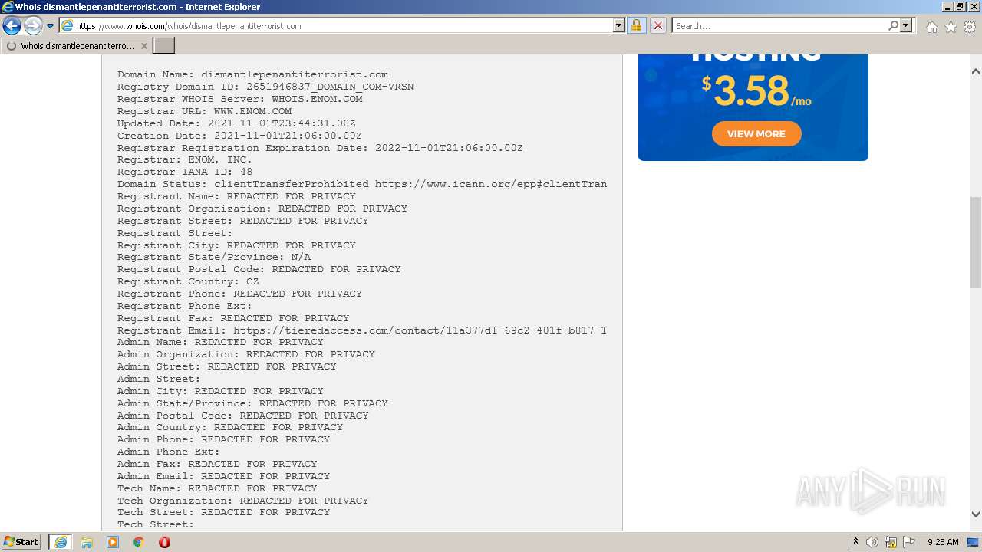Close the Whois tab
Screen dimensions: 982x552
(x=143, y=46)
